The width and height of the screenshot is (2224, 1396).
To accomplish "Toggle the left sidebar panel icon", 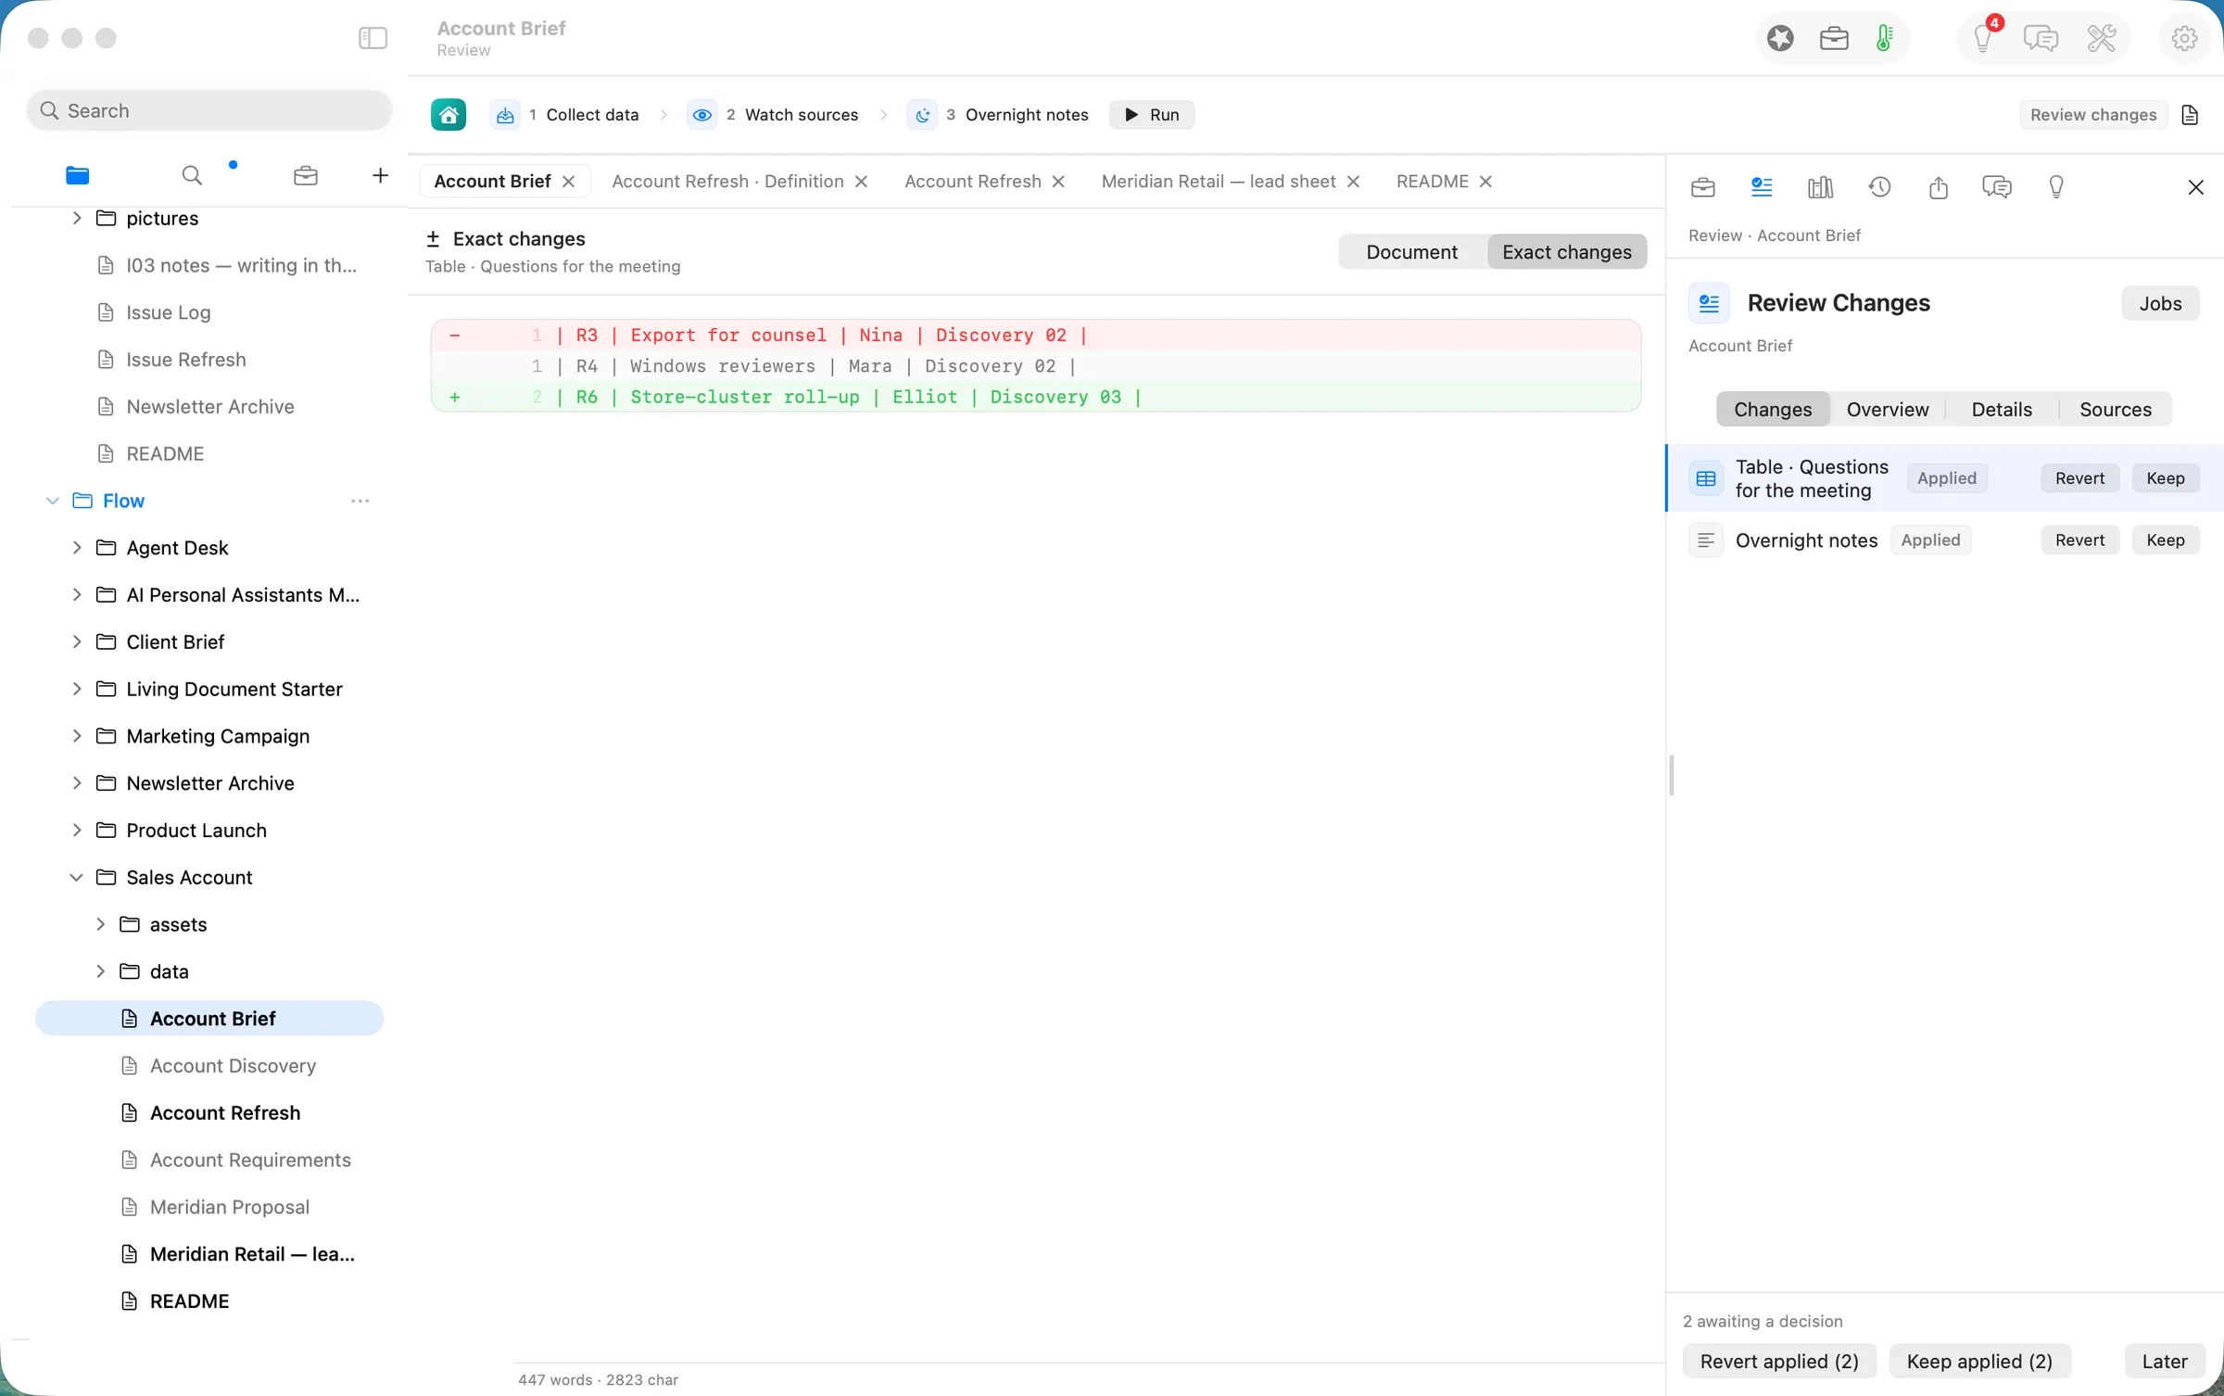I will coord(373,38).
